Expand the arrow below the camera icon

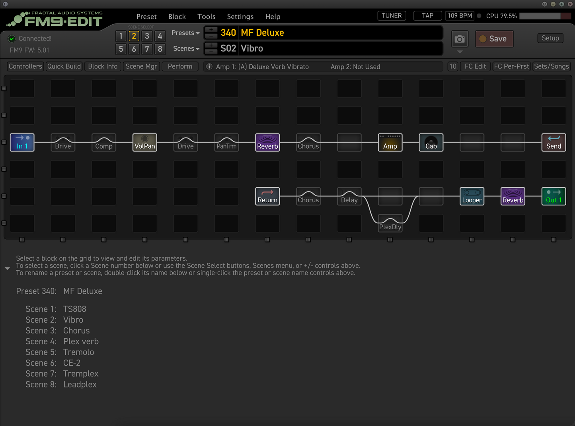460,52
